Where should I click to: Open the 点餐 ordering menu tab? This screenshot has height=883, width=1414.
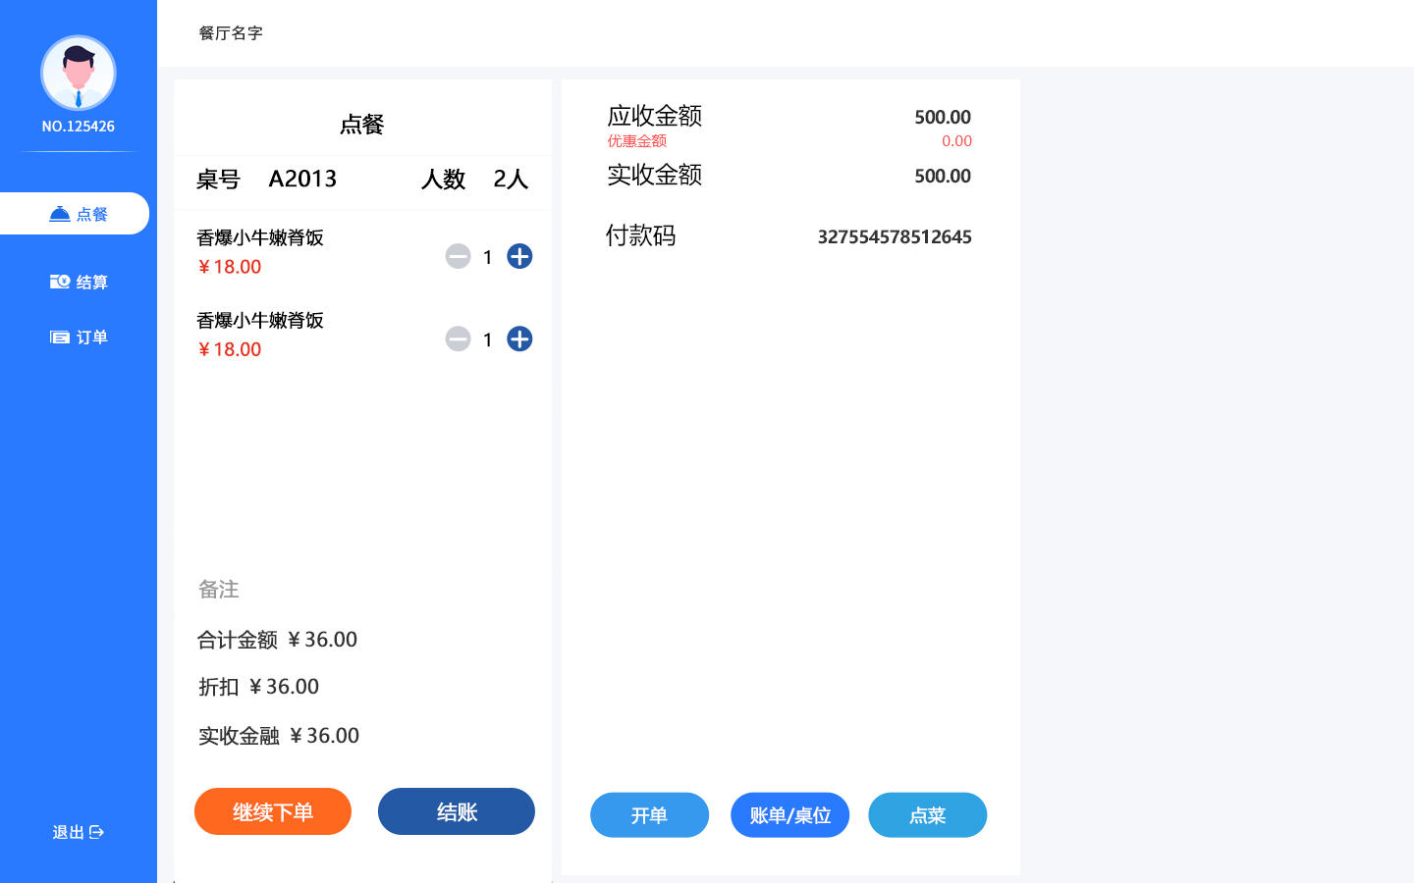click(x=77, y=214)
